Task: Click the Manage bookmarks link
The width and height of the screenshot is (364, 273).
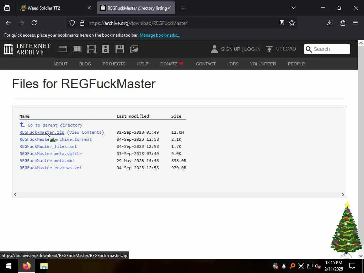Action: click(x=160, y=35)
